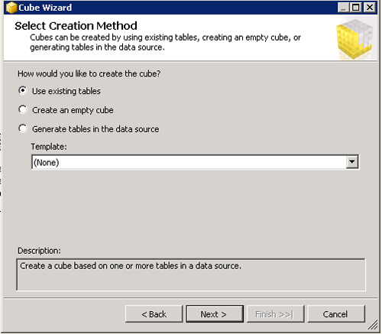Click the 'Cube Wizard' title text
Viewport: 382px width, 334px height.
[45, 8]
